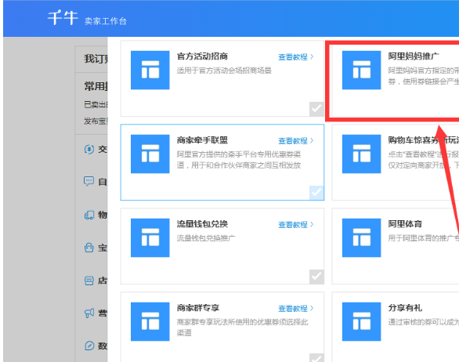Select the 商家群专享 title
The height and width of the screenshot is (362, 459).
[x=198, y=308]
